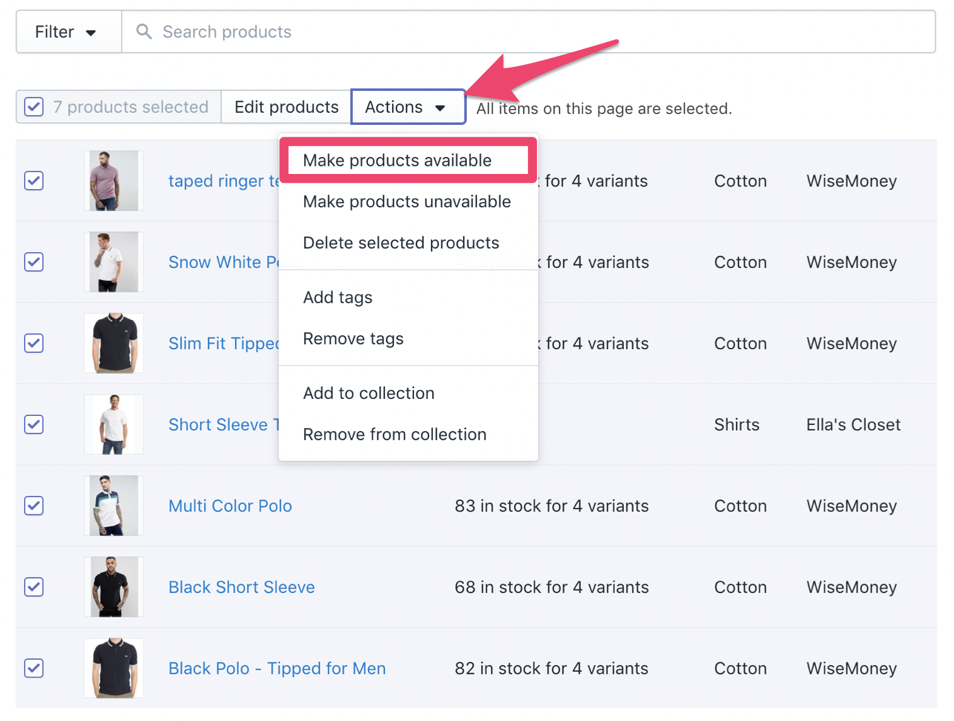
Task: Collapse the Actions dropdown
Action: pos(408,107)
